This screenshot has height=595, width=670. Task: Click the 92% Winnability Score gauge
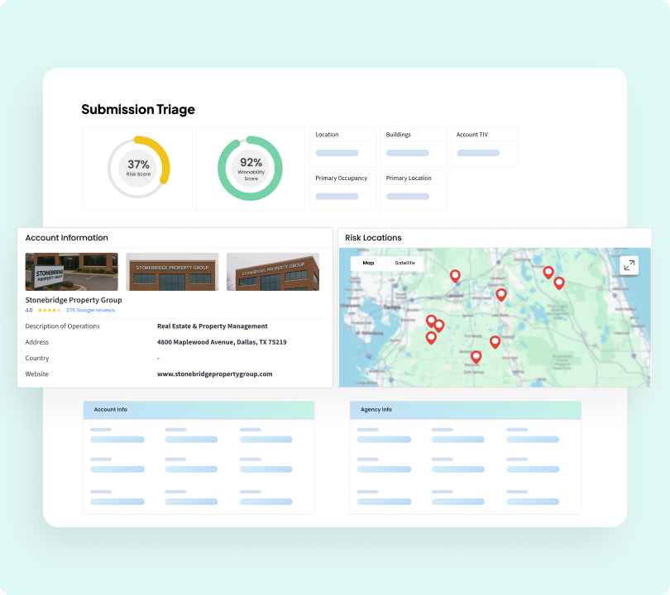pos(251,168)
